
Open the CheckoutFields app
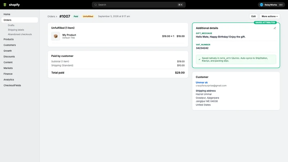click(12, 85)
